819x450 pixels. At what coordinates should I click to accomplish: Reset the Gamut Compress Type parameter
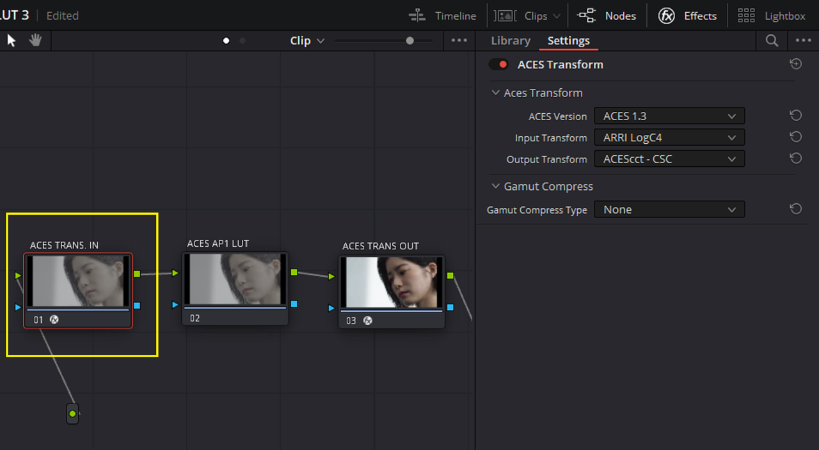[x=796, y=209]
